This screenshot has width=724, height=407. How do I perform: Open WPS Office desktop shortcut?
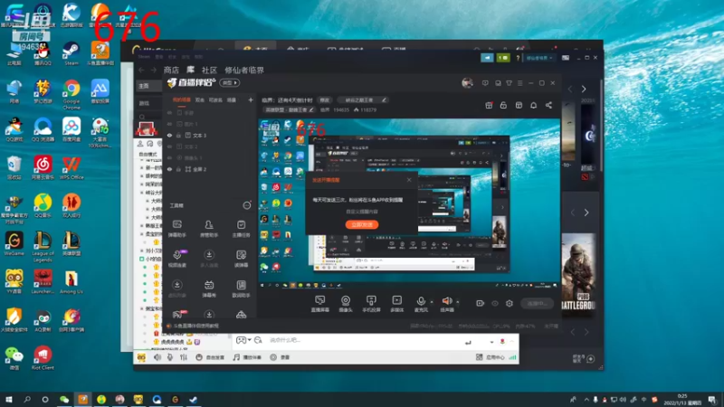pos(71,168)
